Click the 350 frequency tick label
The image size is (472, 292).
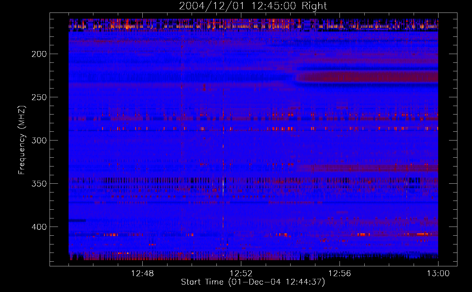39,184
